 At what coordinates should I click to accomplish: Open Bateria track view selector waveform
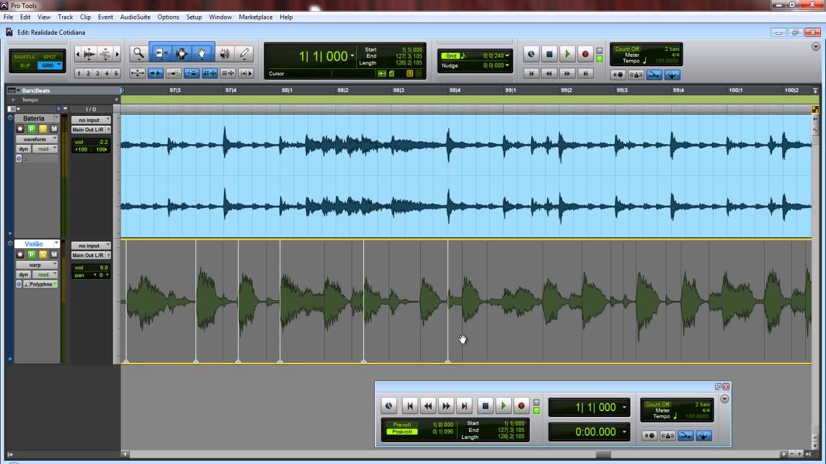point(37,139)
